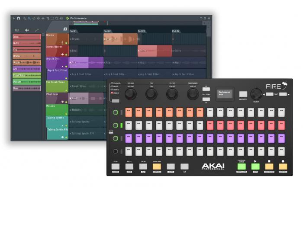Viewport: 303px width, 227px height.
Task: Open the playlist menu arrow at top-left
Action: pyautogui.click(x=14, y=18)
